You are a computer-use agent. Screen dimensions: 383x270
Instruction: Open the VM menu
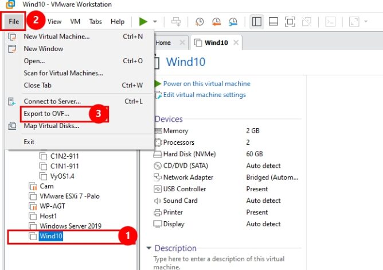pos(75,21)
